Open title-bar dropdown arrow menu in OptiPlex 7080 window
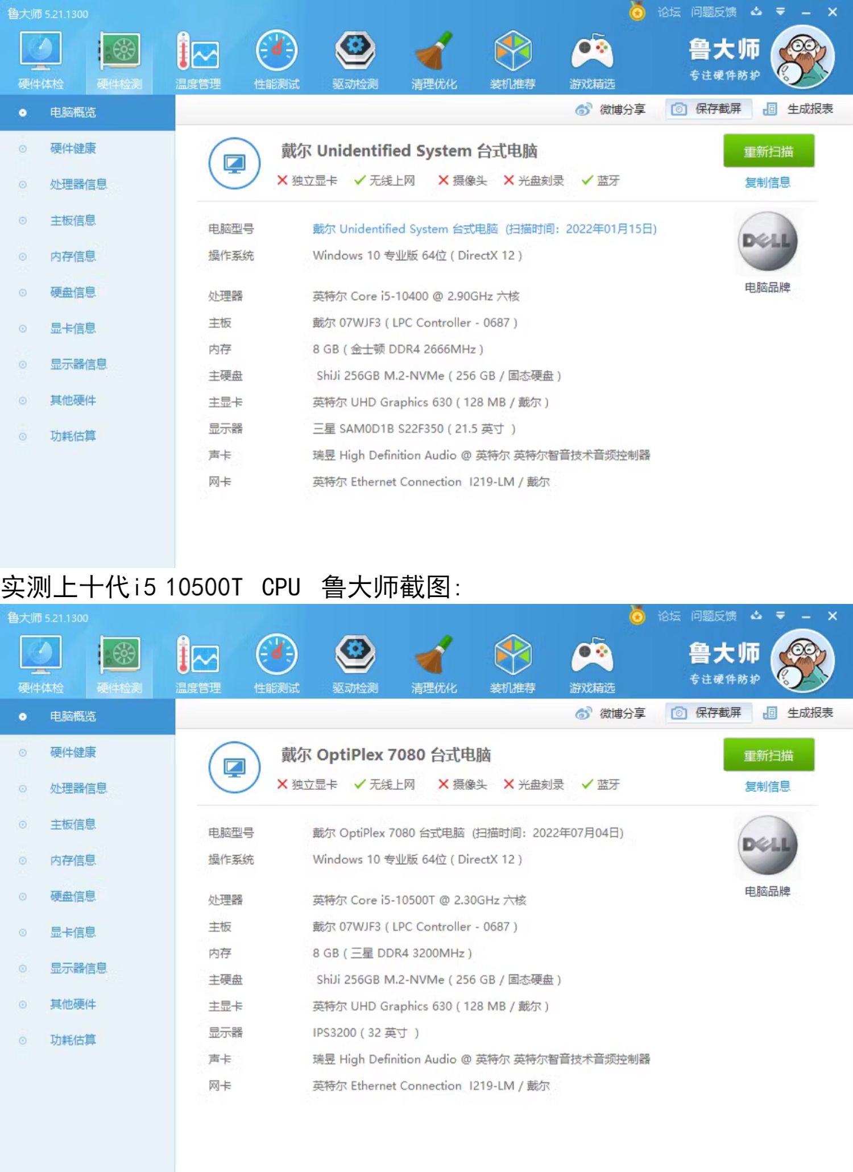Viewport: 853px width, 1172px height. pyautogui.click(x=780, y=615)
